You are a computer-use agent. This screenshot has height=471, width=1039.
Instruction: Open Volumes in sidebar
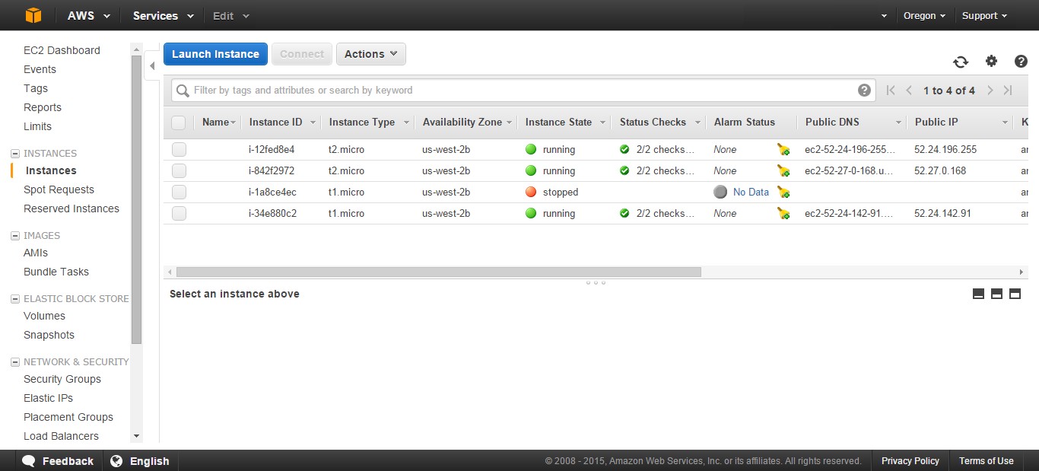click(x=44, y=316)
